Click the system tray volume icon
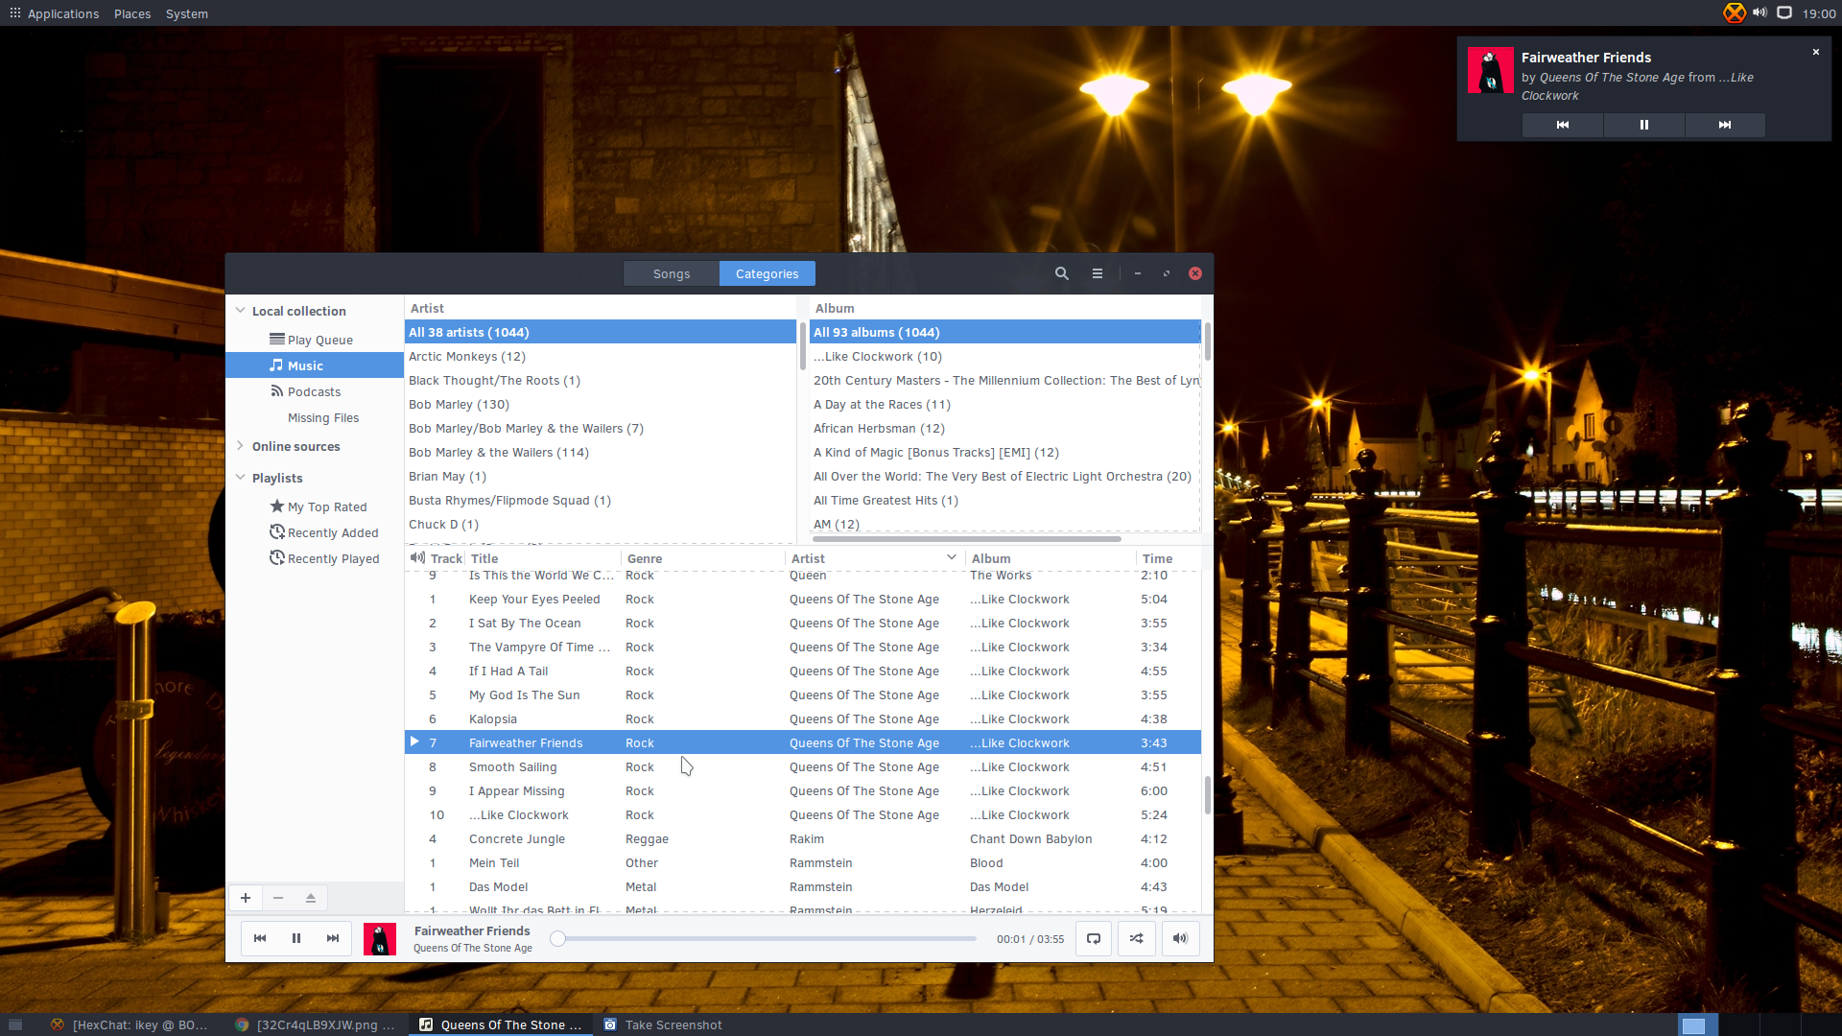Screen dimensions: 1842x1036 pos(1759,12)
